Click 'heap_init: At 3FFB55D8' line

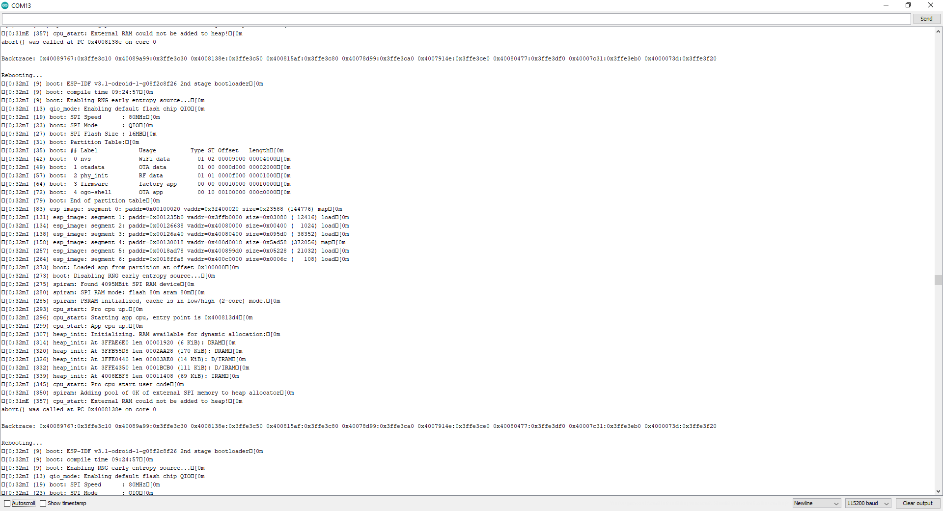(x=122, y=351)
